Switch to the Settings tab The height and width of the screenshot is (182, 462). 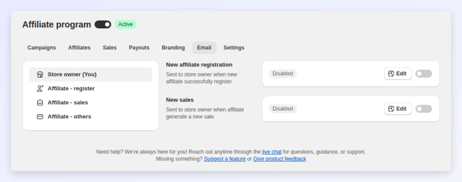(234, 48)
